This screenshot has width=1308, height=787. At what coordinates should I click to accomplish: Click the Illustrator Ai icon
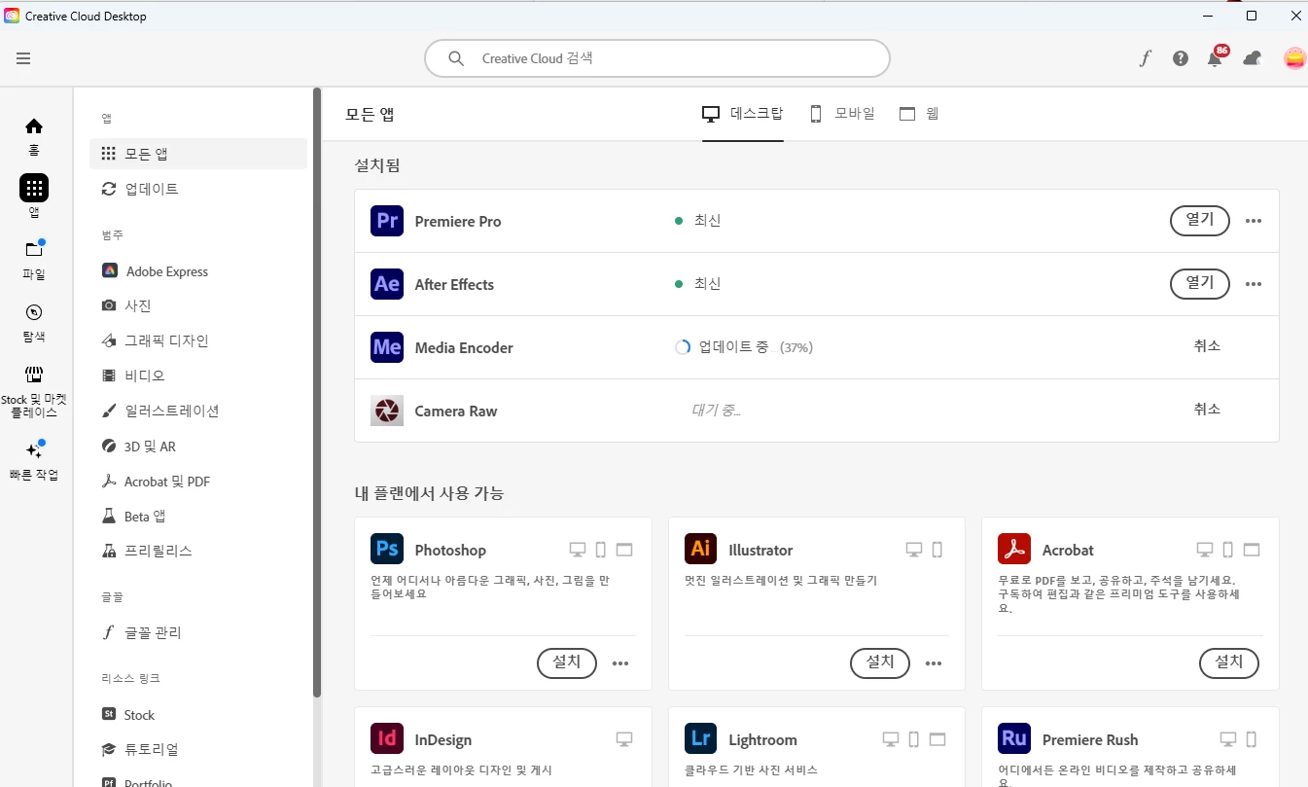(700, 549)
